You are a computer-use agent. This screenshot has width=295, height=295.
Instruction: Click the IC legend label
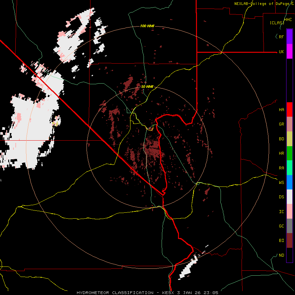(282, 212)
